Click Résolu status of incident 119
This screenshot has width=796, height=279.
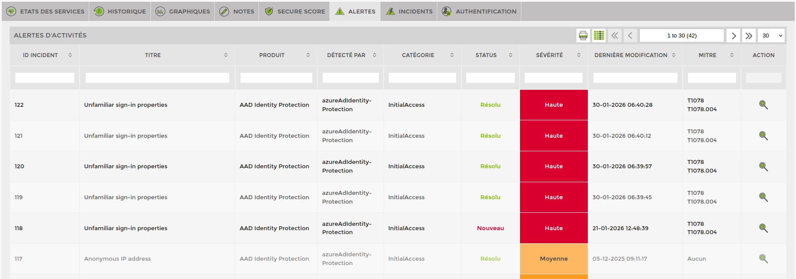490,197
